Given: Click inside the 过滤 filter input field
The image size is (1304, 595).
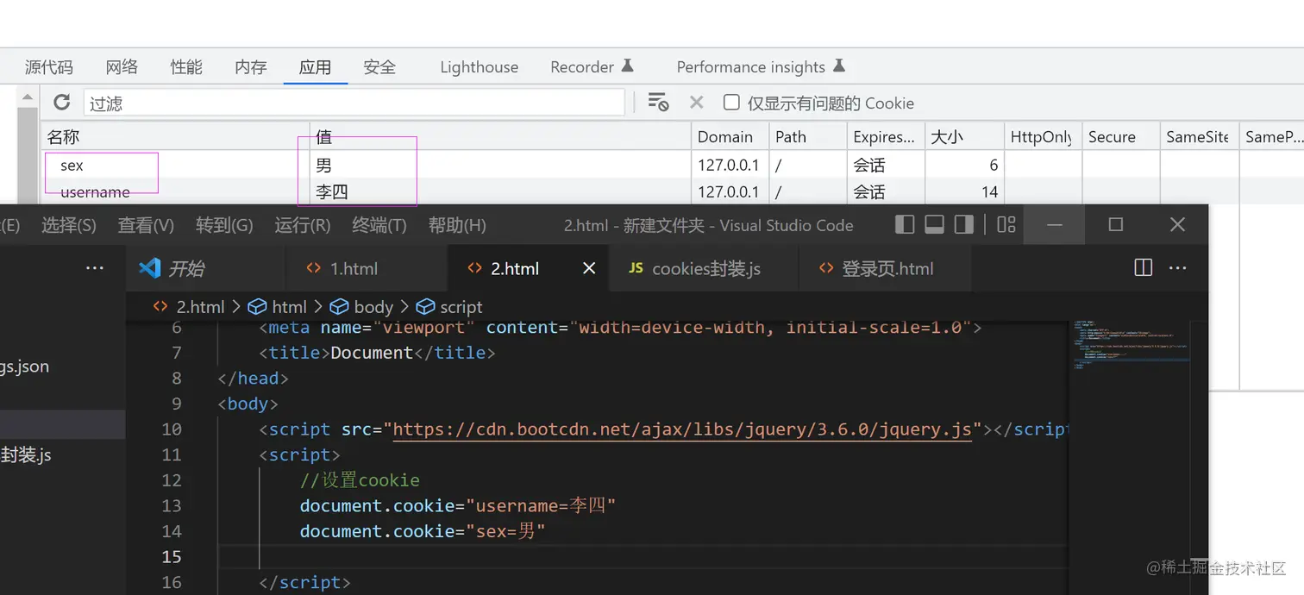Looking at the screenshot, I should tap(345, 102).
